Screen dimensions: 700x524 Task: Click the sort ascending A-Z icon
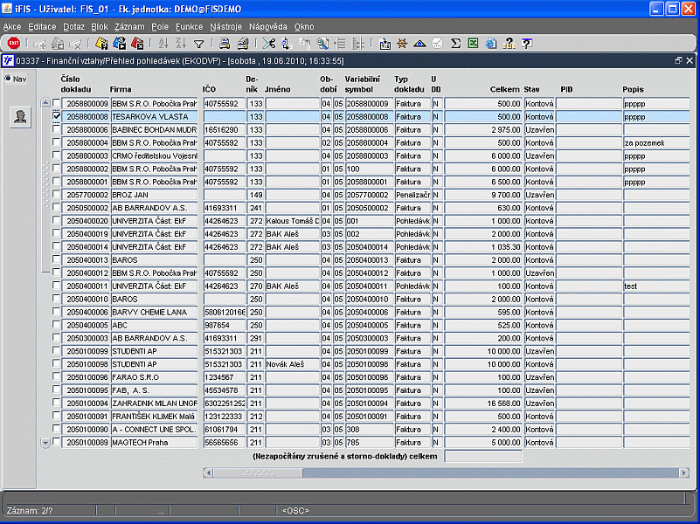click(x=163, y=44)
